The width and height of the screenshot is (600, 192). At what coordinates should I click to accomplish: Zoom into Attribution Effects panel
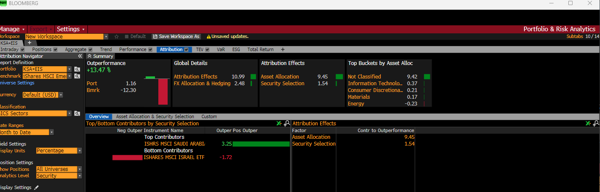point(596,123)
